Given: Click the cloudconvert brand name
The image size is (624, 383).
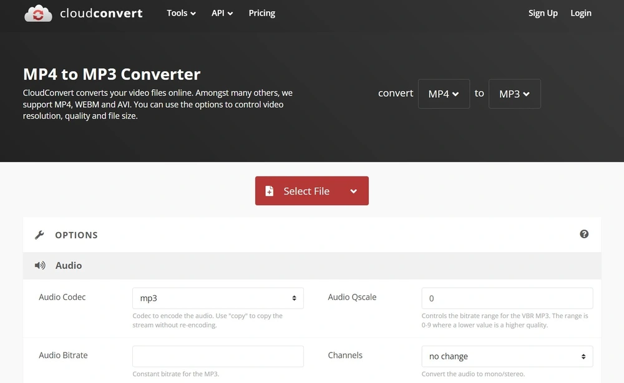Looking at the screenshot, I should coord(101,13).
